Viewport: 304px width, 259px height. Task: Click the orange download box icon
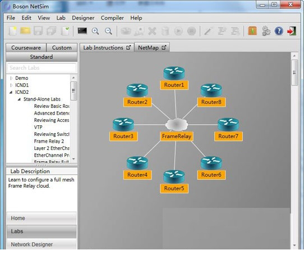252,31
